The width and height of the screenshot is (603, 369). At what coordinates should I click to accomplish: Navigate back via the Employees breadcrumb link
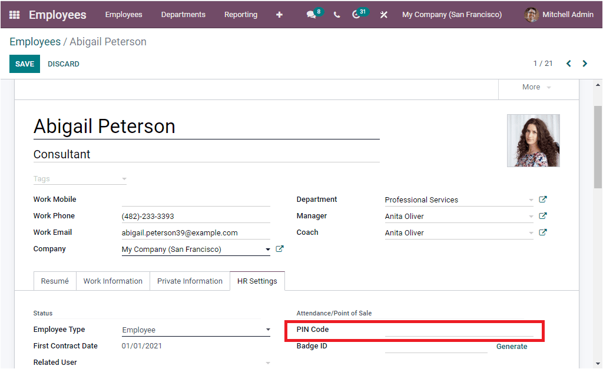click(35, 41)
